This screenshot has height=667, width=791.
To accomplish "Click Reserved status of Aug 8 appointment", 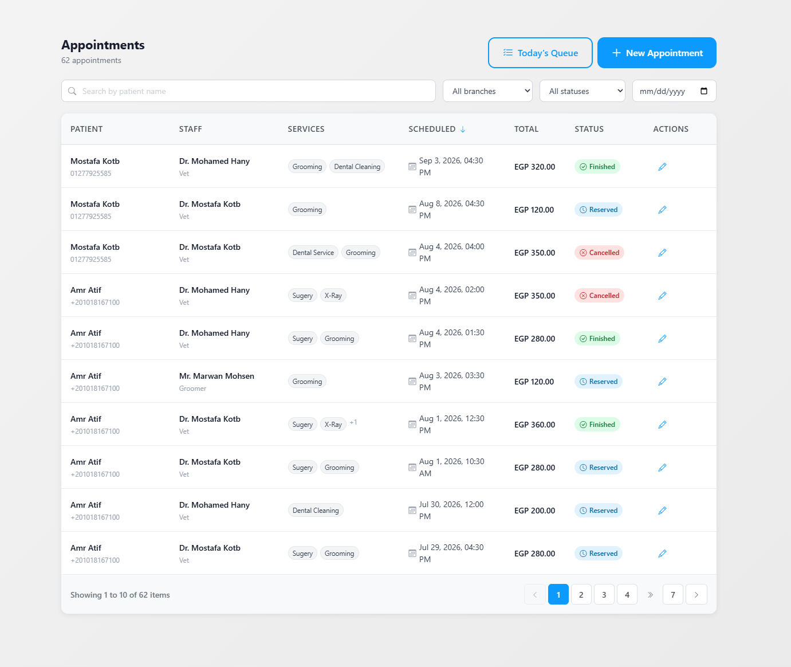I will click(599, 210).
